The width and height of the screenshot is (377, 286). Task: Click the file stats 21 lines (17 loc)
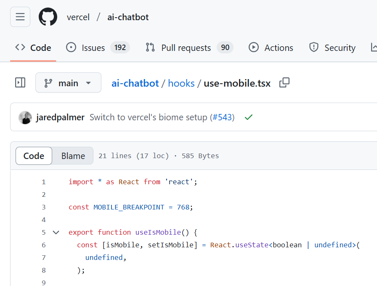133,156
